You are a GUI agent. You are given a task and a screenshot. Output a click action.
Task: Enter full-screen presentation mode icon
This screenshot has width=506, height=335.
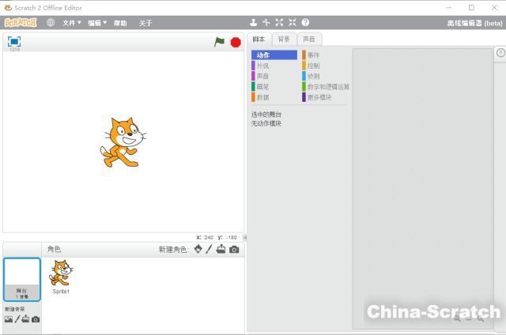pyautogui.click(x=14, y=41)
